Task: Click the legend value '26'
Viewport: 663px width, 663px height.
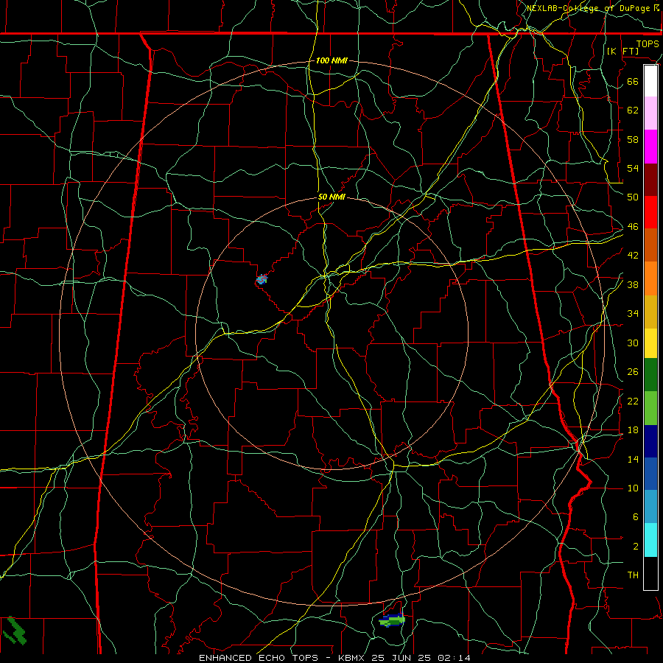Action: 633,372
